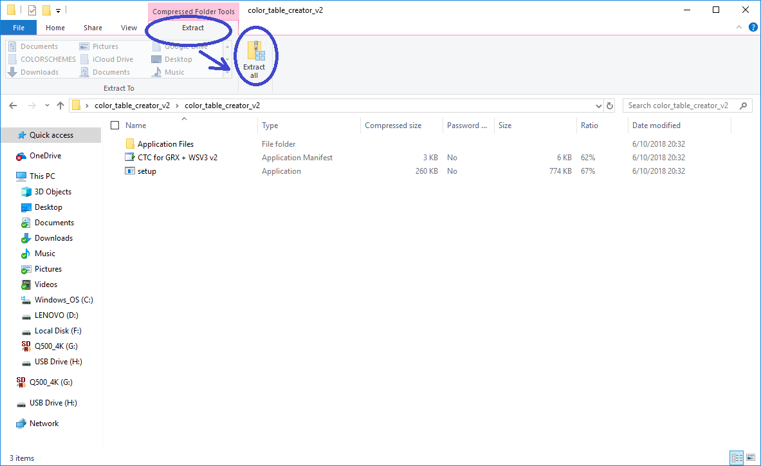Switch to the Home ribbon tab
This screenshot has height=466, width=761.
tap(55, 28)
